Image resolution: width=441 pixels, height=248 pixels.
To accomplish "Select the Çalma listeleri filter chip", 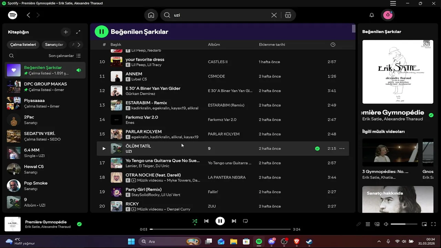I will (23, 45).
